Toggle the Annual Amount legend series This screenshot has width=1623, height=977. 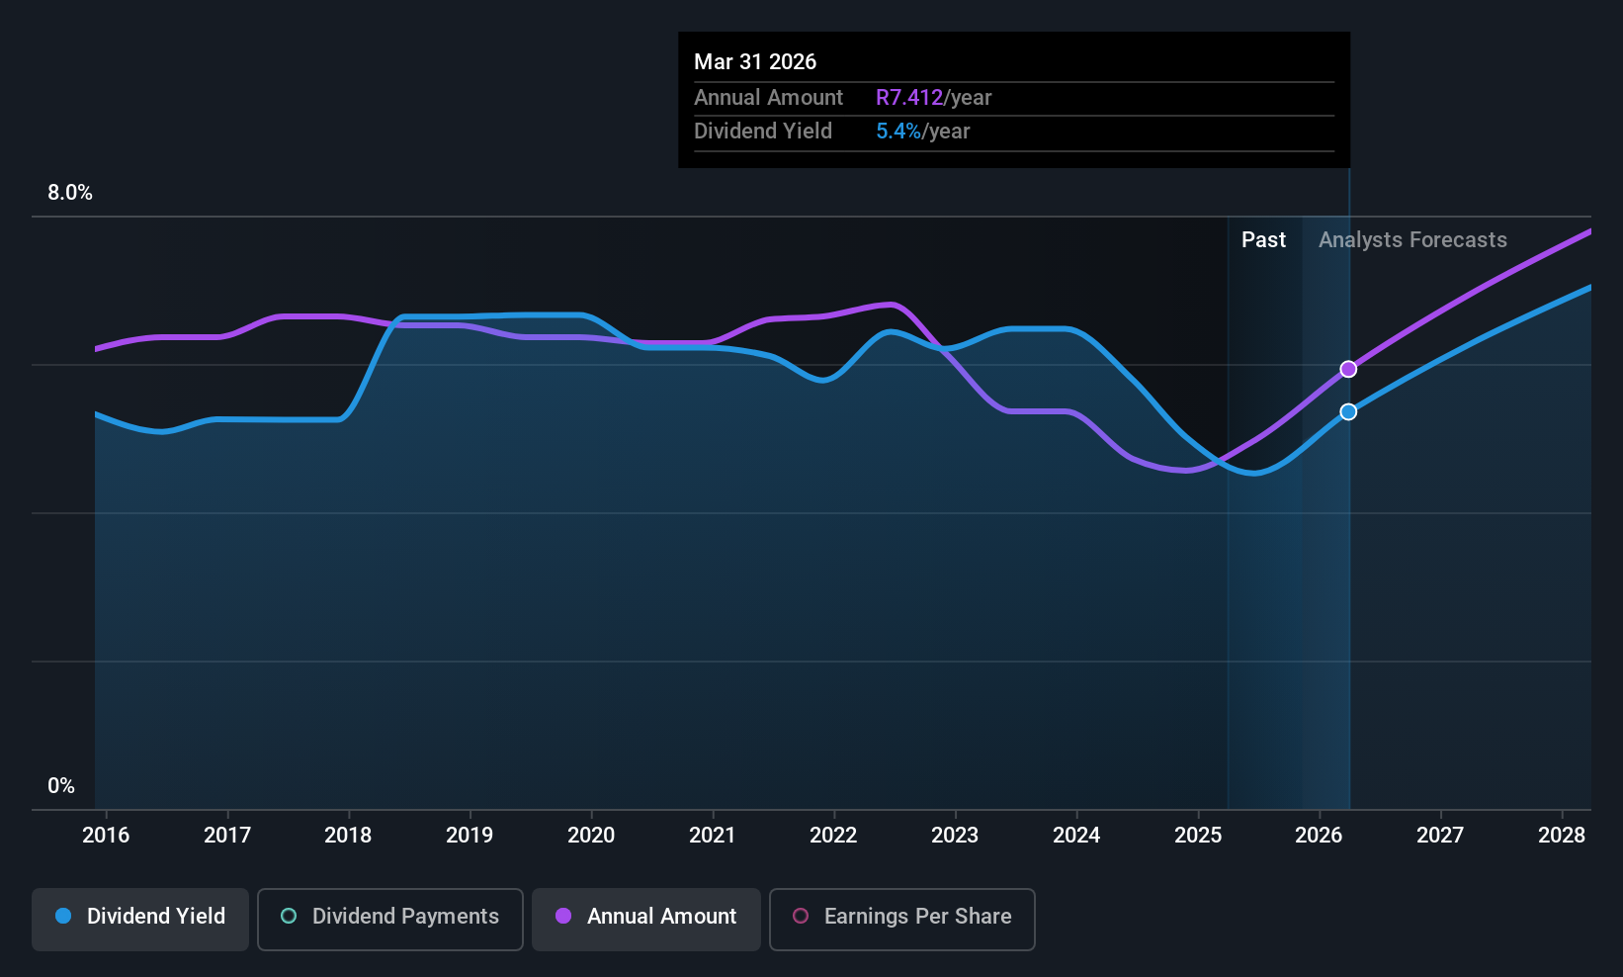click(646, 920)
